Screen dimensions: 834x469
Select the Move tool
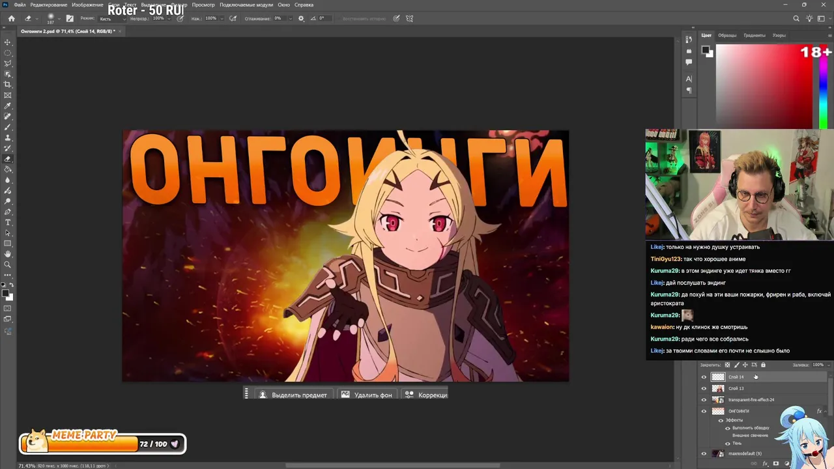[x=8, y=42]
